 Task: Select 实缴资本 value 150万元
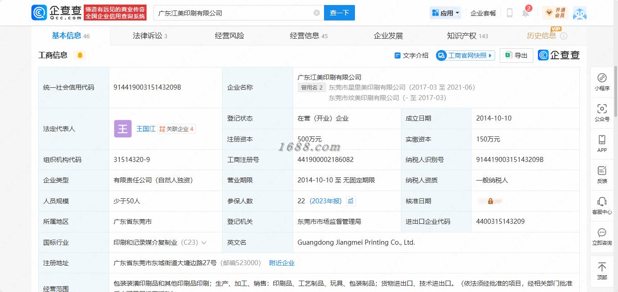tap(488, 139)
